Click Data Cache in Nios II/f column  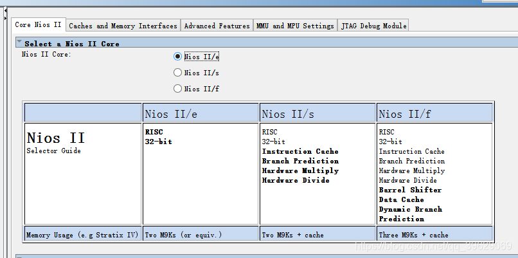point(402,199)
